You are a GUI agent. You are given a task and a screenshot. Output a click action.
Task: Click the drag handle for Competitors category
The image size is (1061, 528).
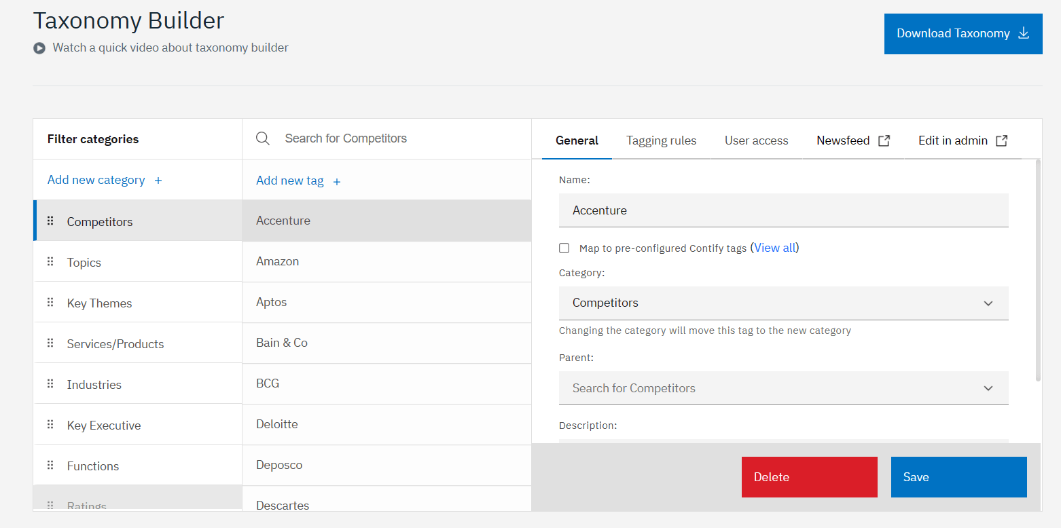pos(50,221)
